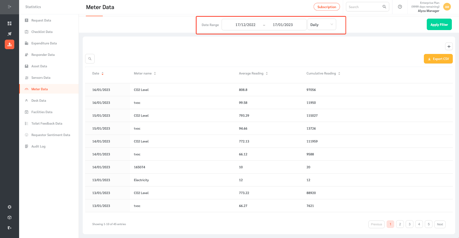Open Requestor Sentiment Data menu item

click(x=50, y=135)
